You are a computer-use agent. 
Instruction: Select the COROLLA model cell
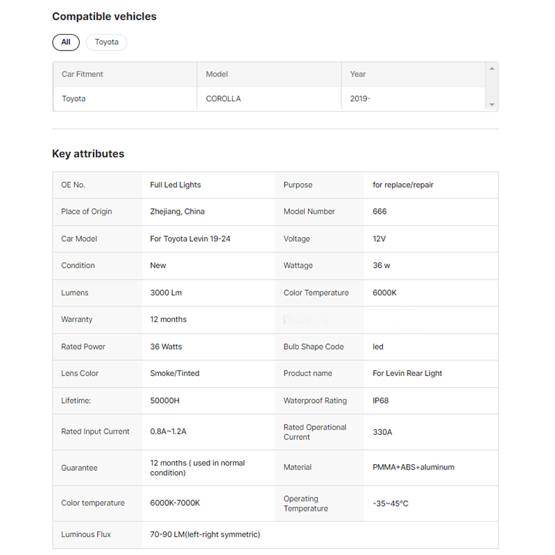pos(223,99)
